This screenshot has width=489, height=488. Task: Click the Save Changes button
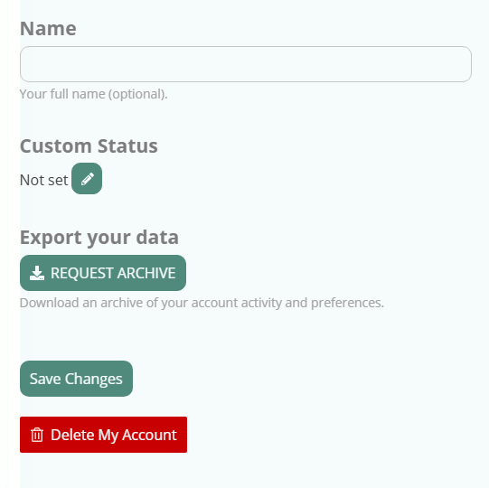[76, 379]
